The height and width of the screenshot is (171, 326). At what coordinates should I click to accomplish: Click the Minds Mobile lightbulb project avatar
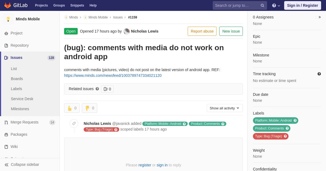[8, 19]
